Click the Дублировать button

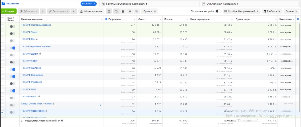(x=29, y=11)
